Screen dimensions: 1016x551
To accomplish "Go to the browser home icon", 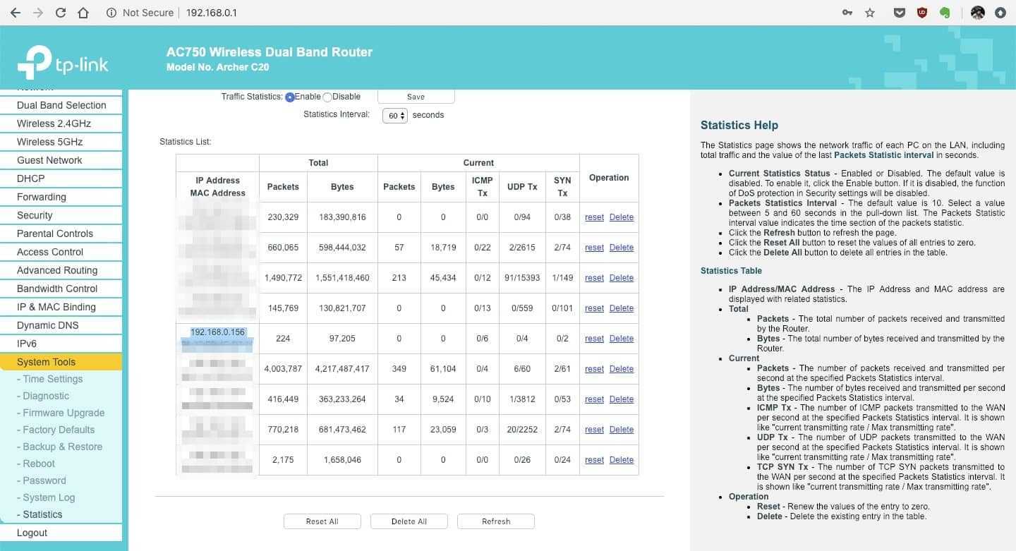I will click(83, 13).
